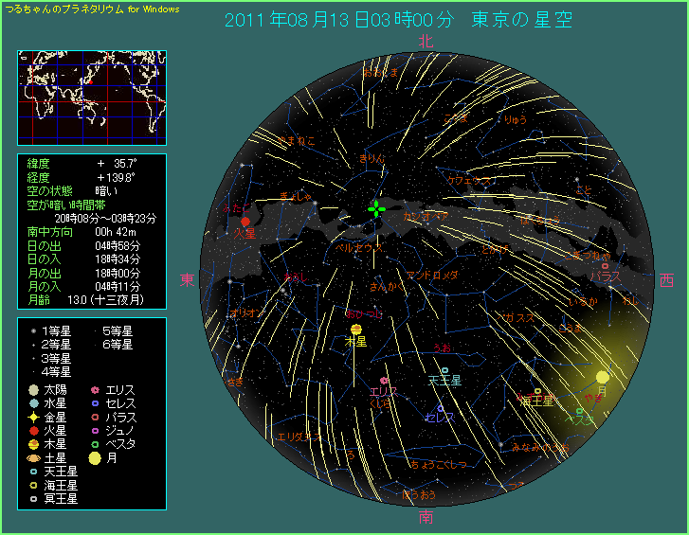Click the north (北) direction label
This screenshot has height=535, width=689.
click(426, 41)
